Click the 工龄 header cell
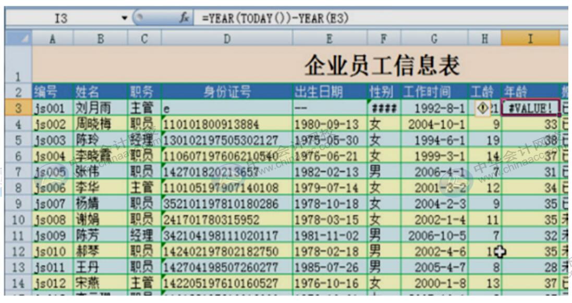 [485, 92]
